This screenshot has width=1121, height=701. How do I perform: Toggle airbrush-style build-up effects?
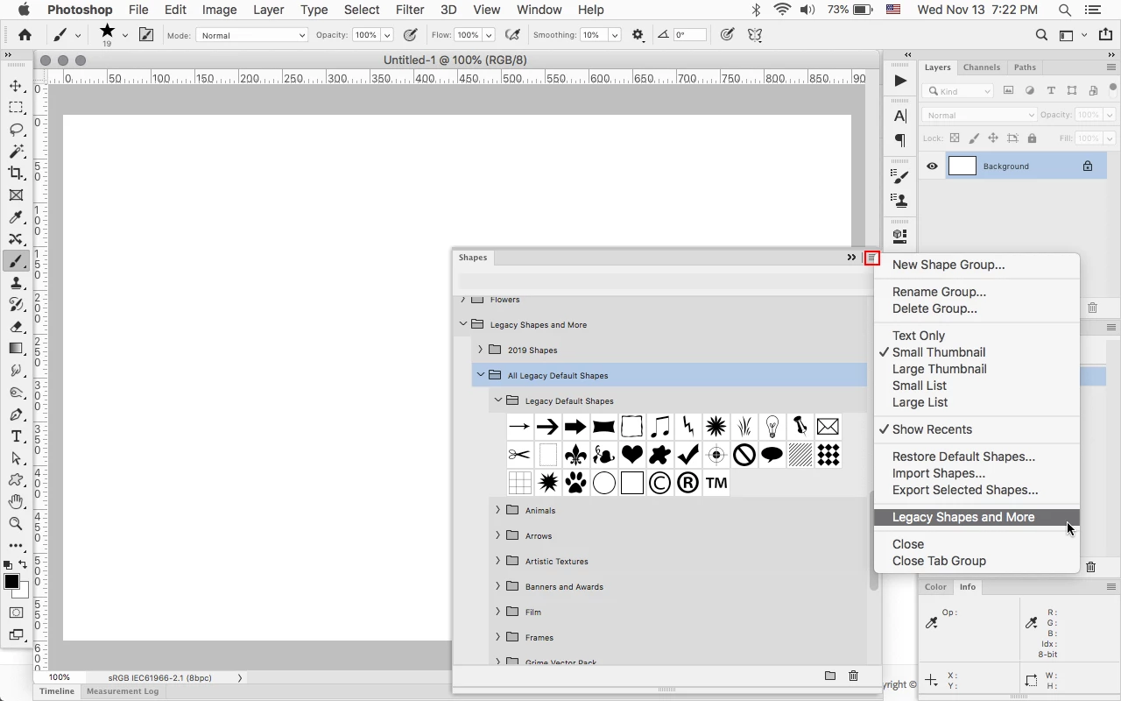(512, 35)
